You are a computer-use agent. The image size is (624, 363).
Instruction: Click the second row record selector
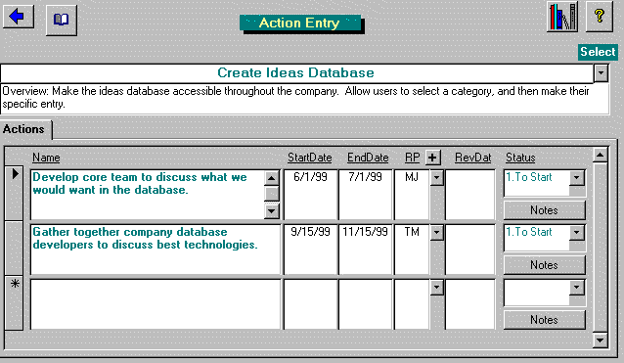(15, 248)
